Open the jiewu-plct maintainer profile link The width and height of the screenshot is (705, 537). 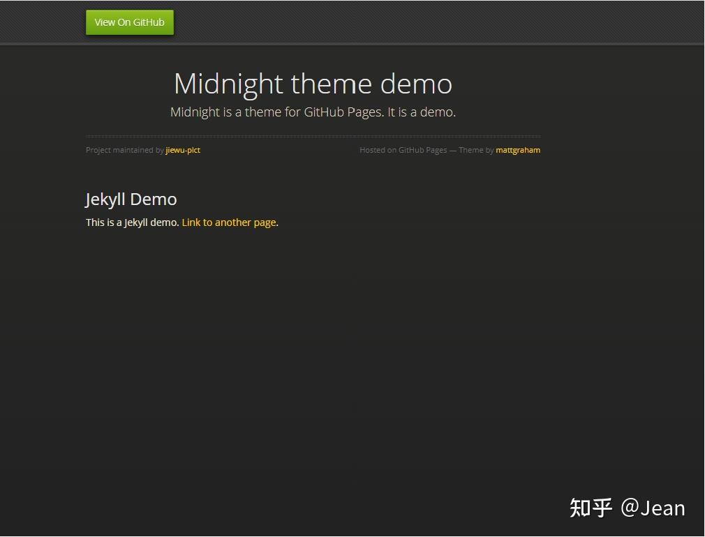(182, 150)
